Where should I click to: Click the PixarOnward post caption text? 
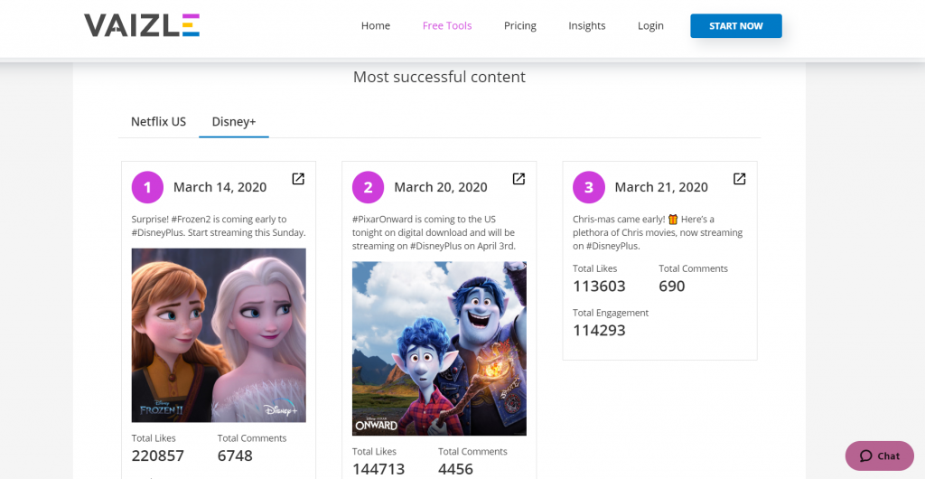pyautogui.click(x=434, y=232)
